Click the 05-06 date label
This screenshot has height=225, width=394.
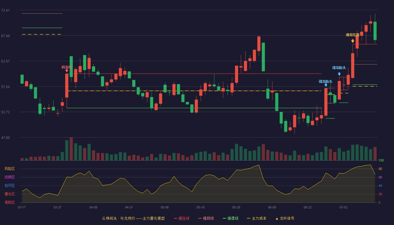(165, 207)
